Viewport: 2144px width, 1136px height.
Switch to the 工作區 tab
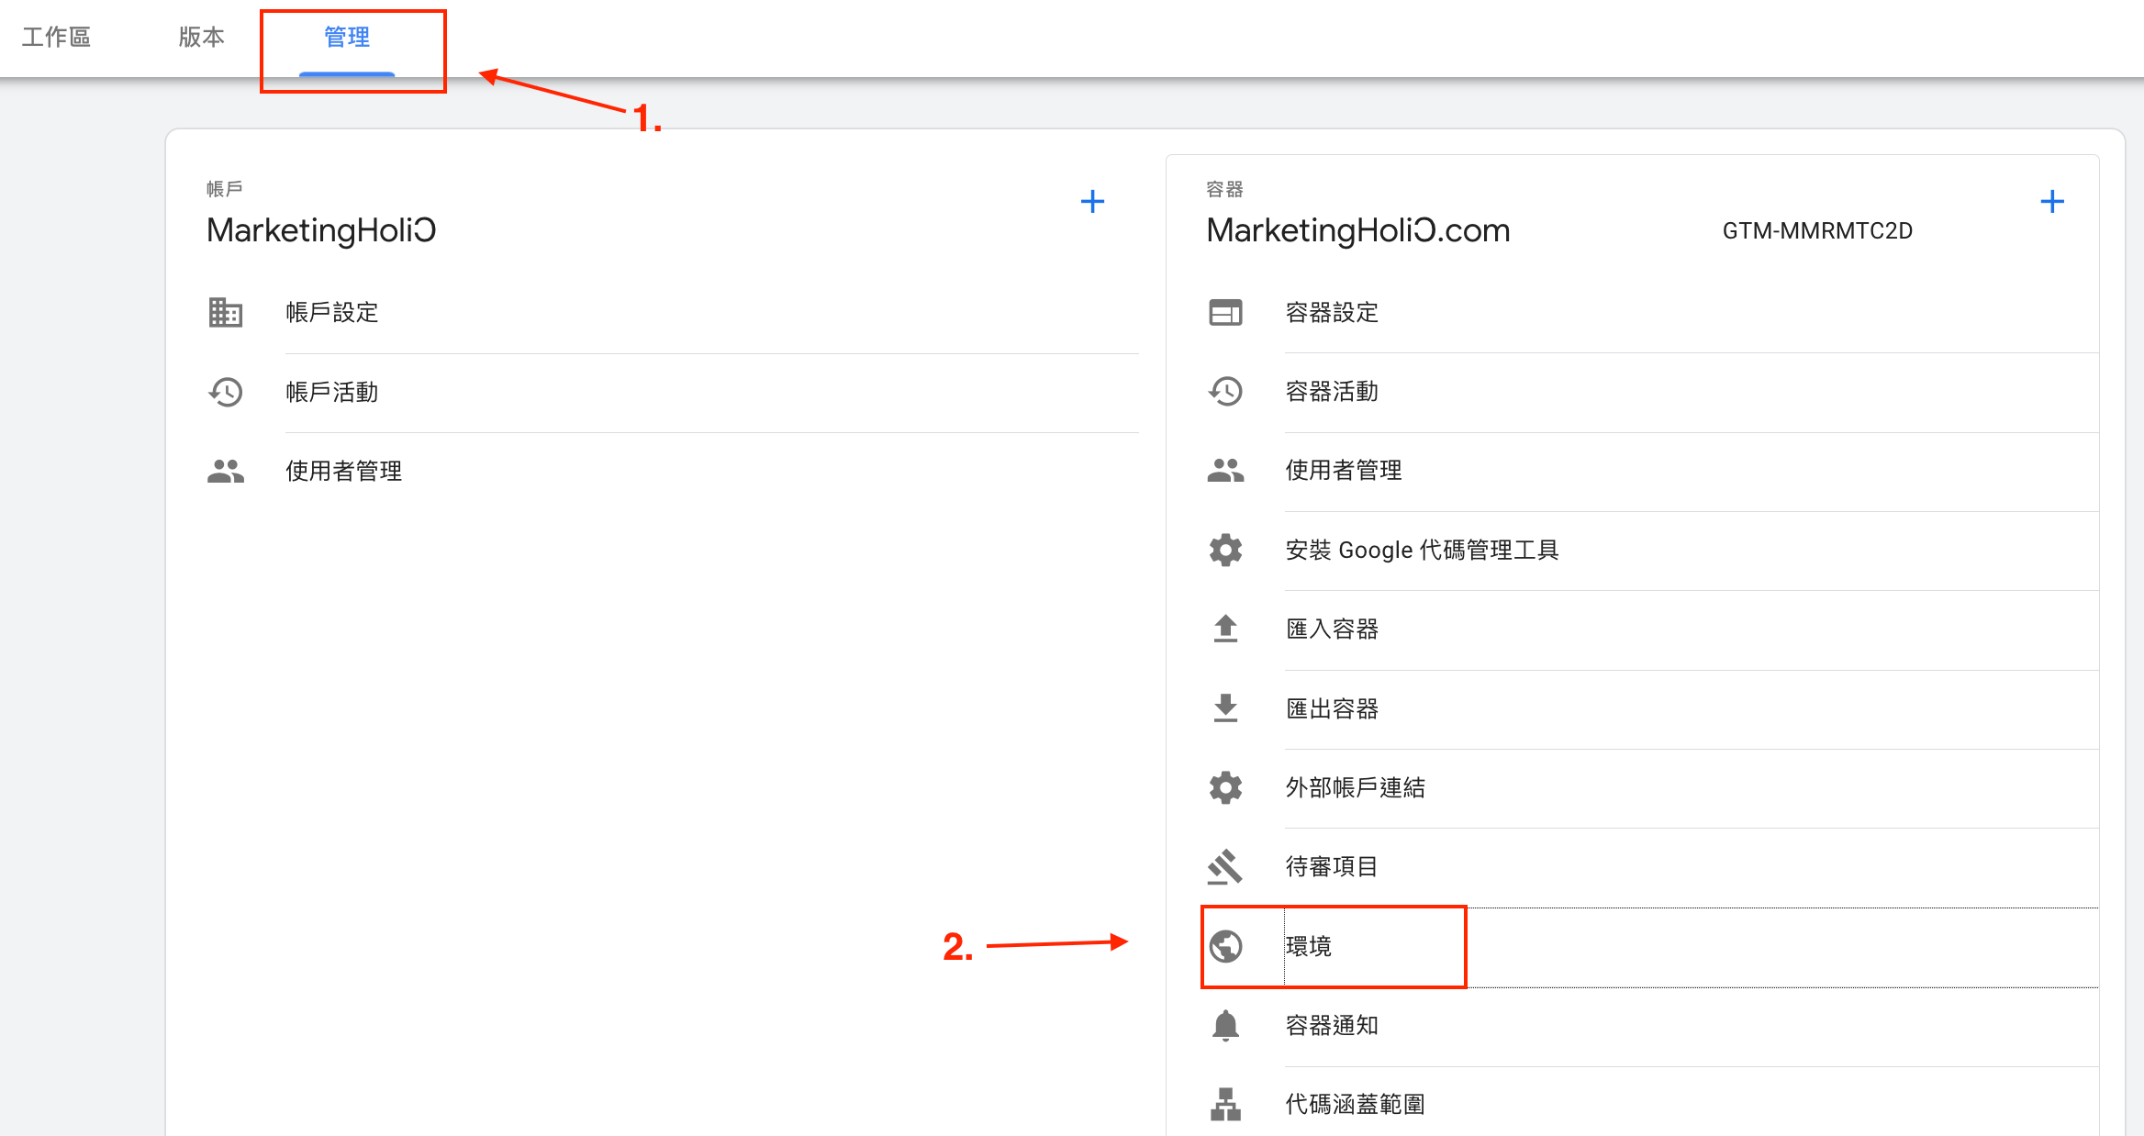tap(56, 38)
